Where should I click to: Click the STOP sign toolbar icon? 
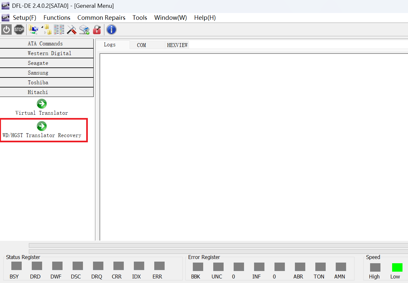[x=19, y=30]
